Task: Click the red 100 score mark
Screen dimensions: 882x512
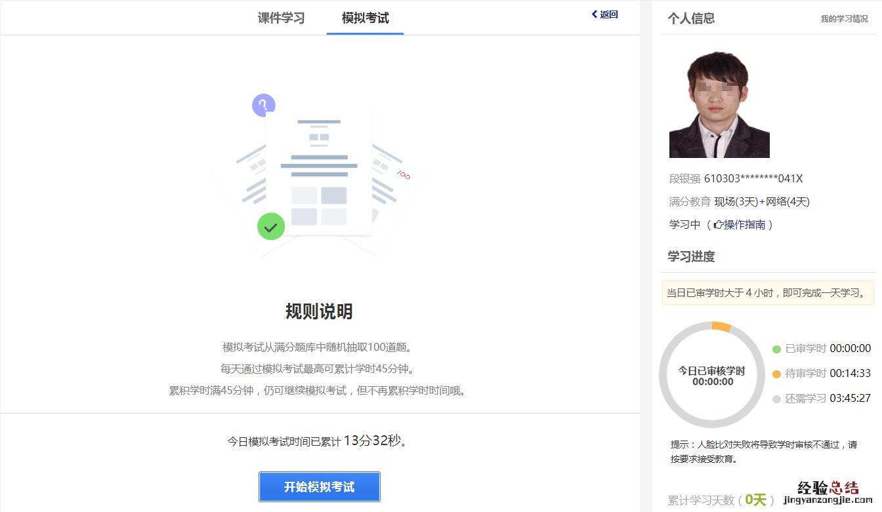Action: [x=403, y=175]
